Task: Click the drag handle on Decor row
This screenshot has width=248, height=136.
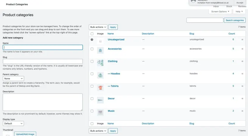Action: coord(242,99)
